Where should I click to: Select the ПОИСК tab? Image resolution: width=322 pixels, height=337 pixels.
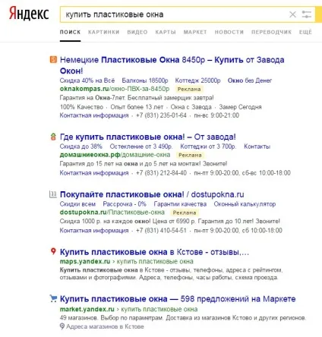click(70, 32)
